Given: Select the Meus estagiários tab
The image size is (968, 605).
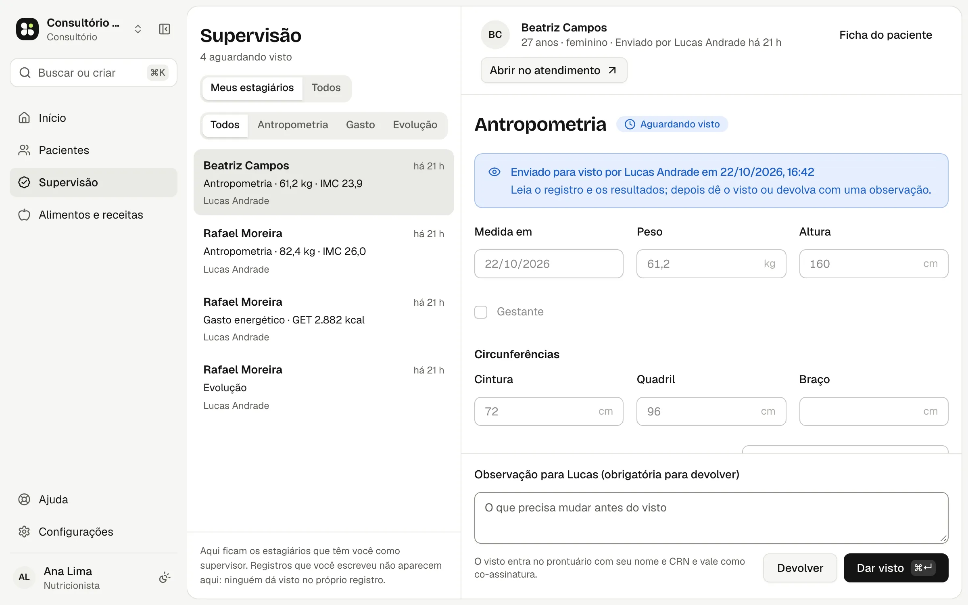Looking at the screenshot, I should pyautogui.click(x=252, y=88).
